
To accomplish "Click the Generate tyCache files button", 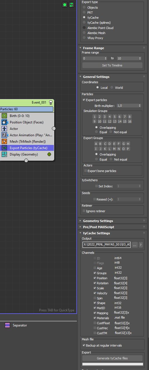I will click(112, 358).
